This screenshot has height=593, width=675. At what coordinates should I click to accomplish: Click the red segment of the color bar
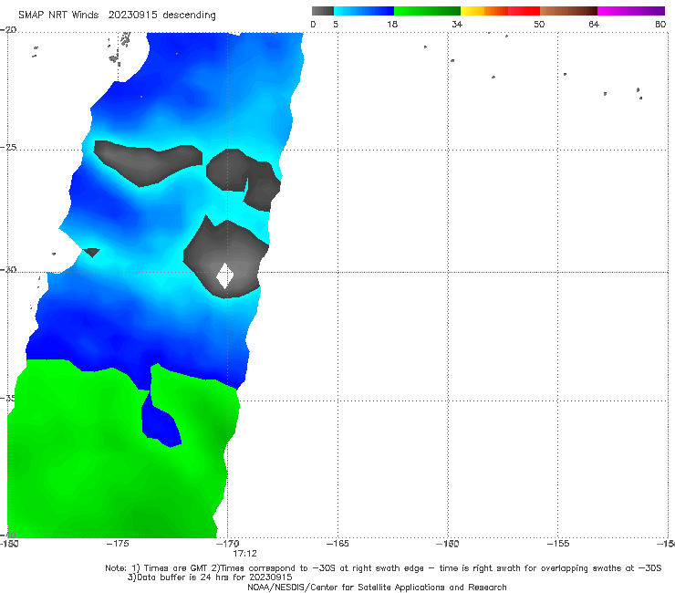524,11
